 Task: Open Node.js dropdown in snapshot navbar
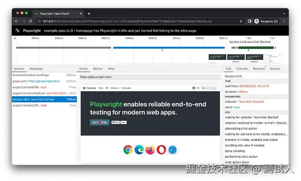click(115, 88)
